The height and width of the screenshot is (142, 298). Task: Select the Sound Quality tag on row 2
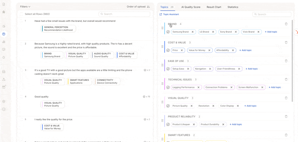click(102, 55)
